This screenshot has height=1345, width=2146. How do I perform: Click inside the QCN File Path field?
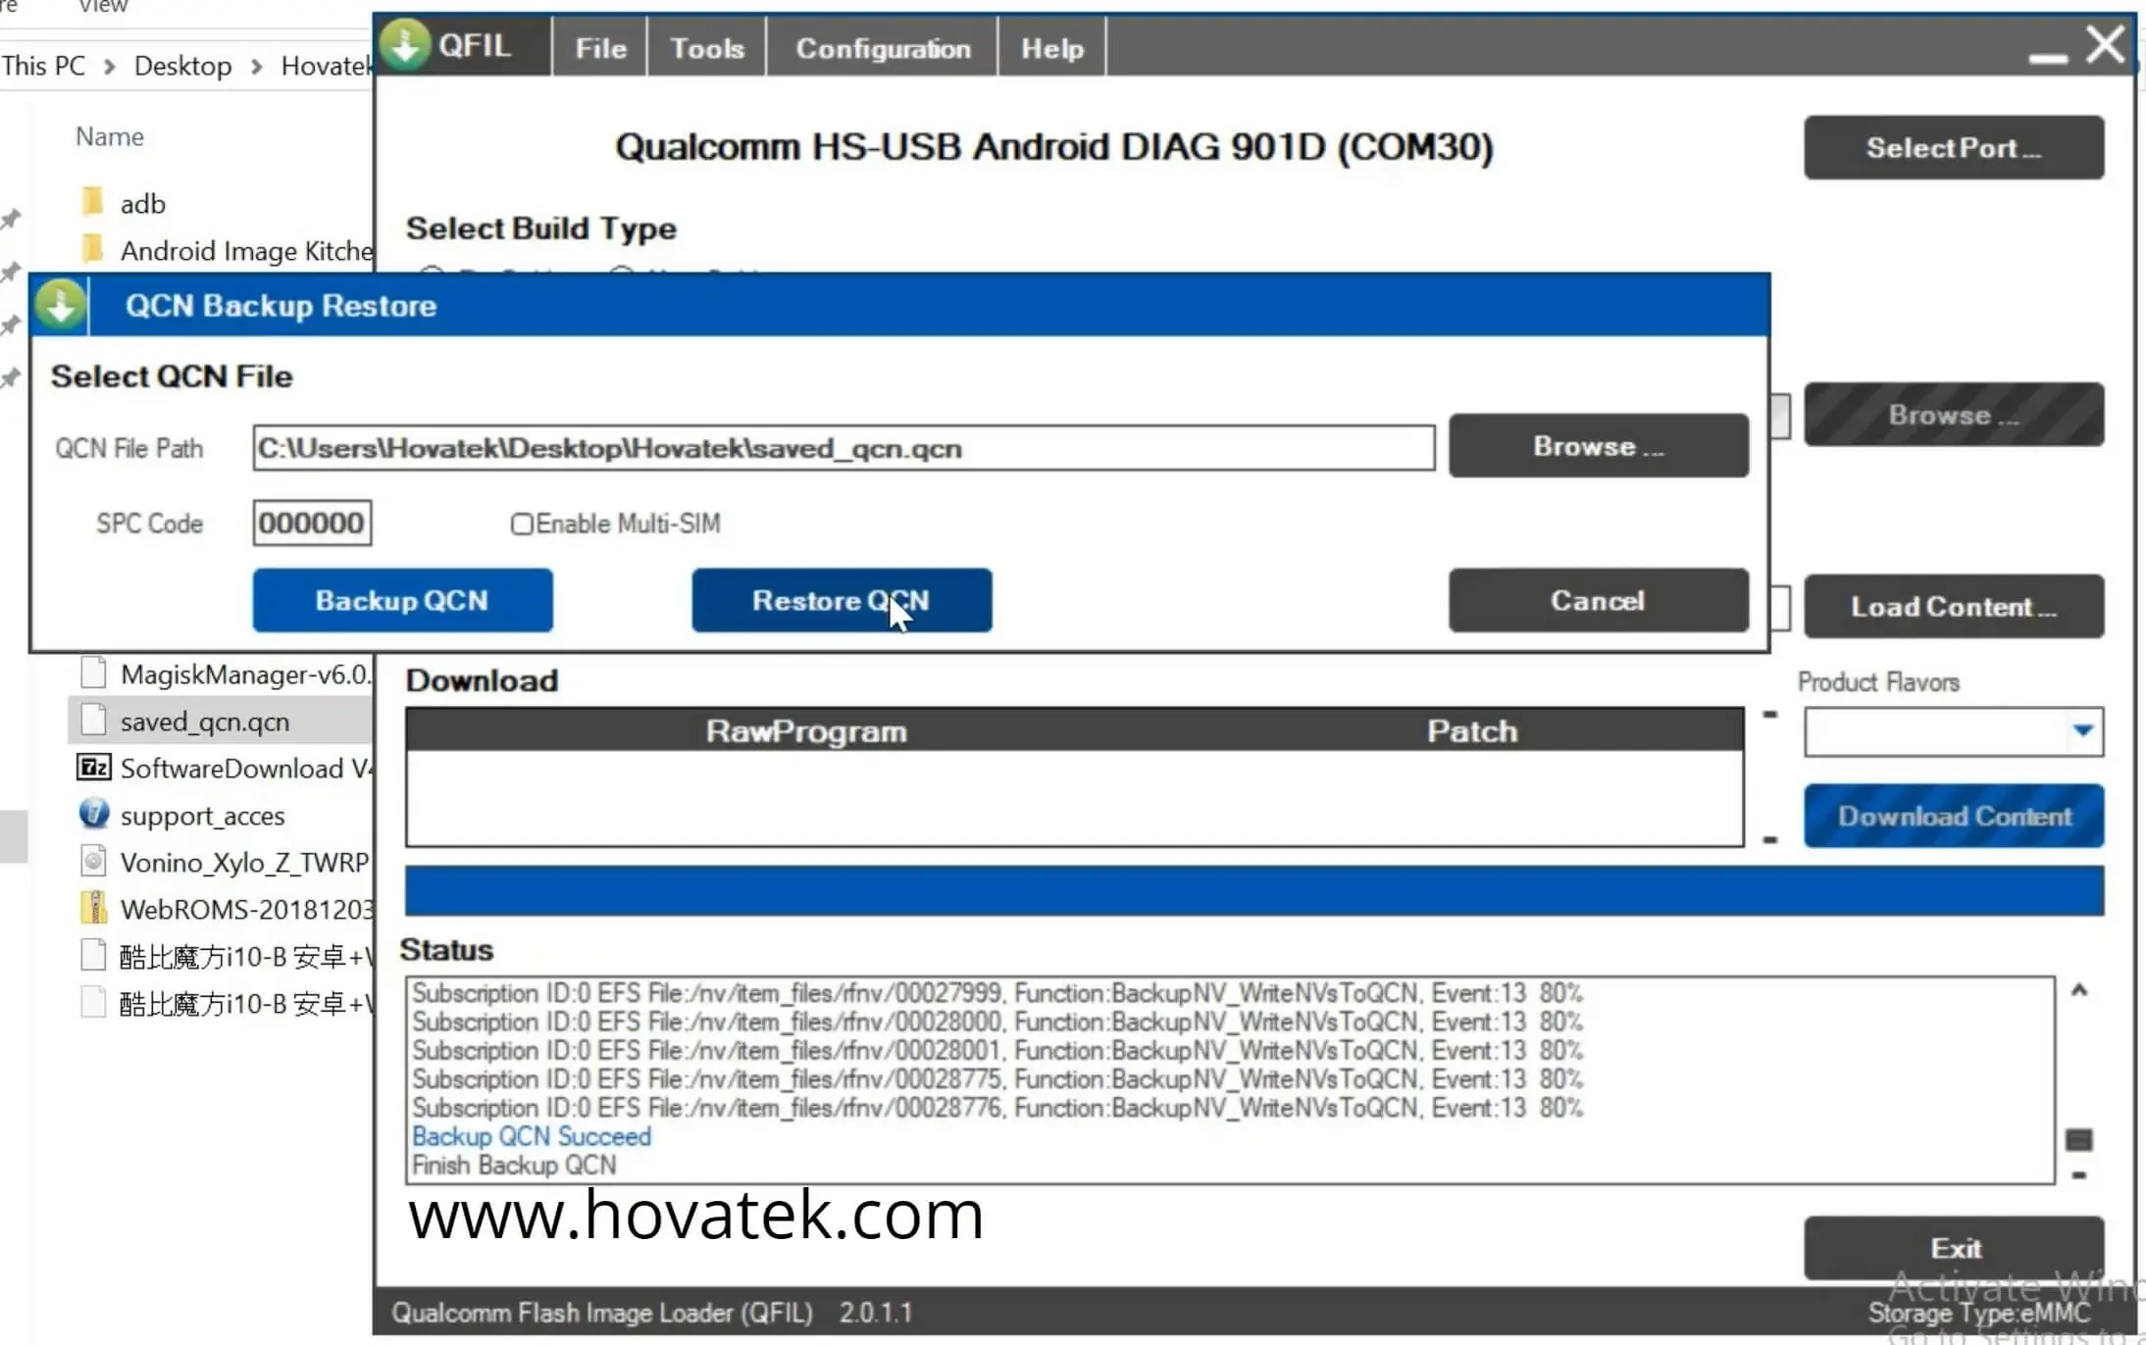click(x=843, y=448)
